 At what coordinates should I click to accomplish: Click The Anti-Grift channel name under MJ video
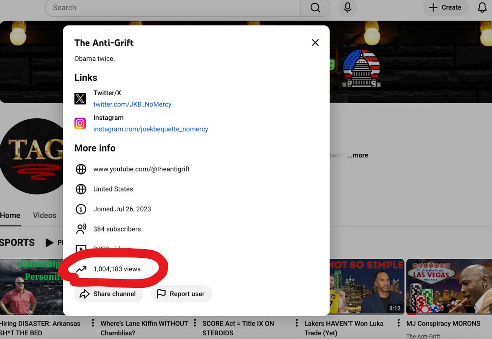[x=423, y=336]
